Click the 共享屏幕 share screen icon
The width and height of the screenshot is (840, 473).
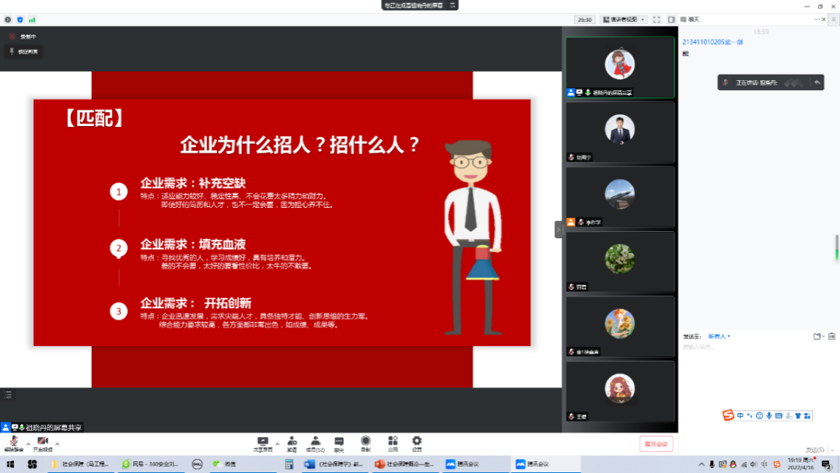262,442
